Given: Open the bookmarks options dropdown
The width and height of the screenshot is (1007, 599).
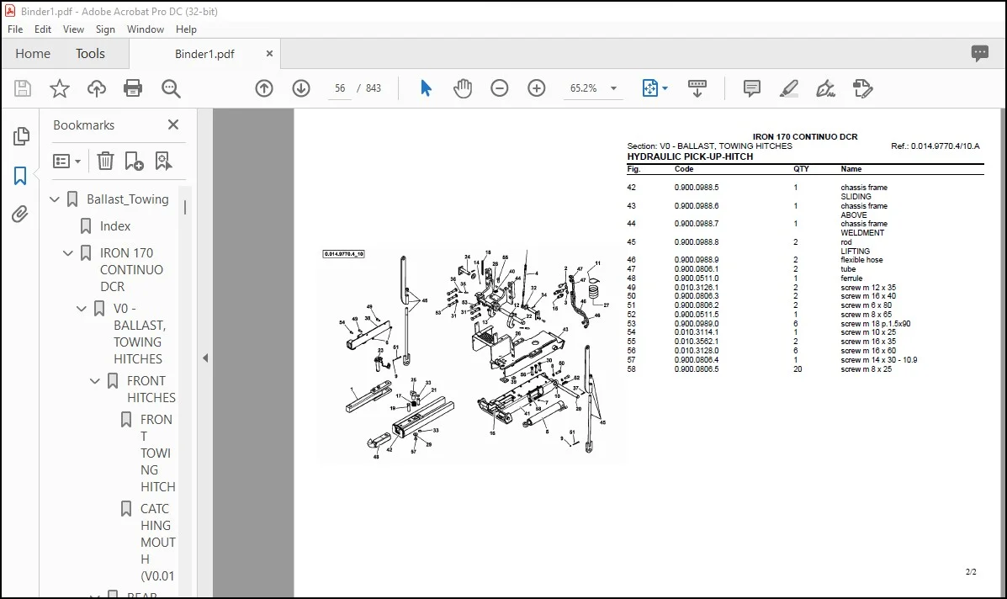Looking at the screenshot, I should [66, 161].
